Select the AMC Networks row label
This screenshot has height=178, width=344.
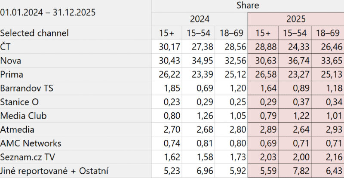(31, 143)
